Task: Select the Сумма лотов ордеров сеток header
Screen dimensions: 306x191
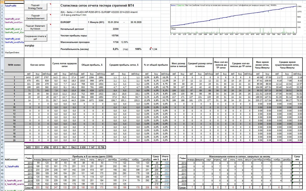Action: 64,65
